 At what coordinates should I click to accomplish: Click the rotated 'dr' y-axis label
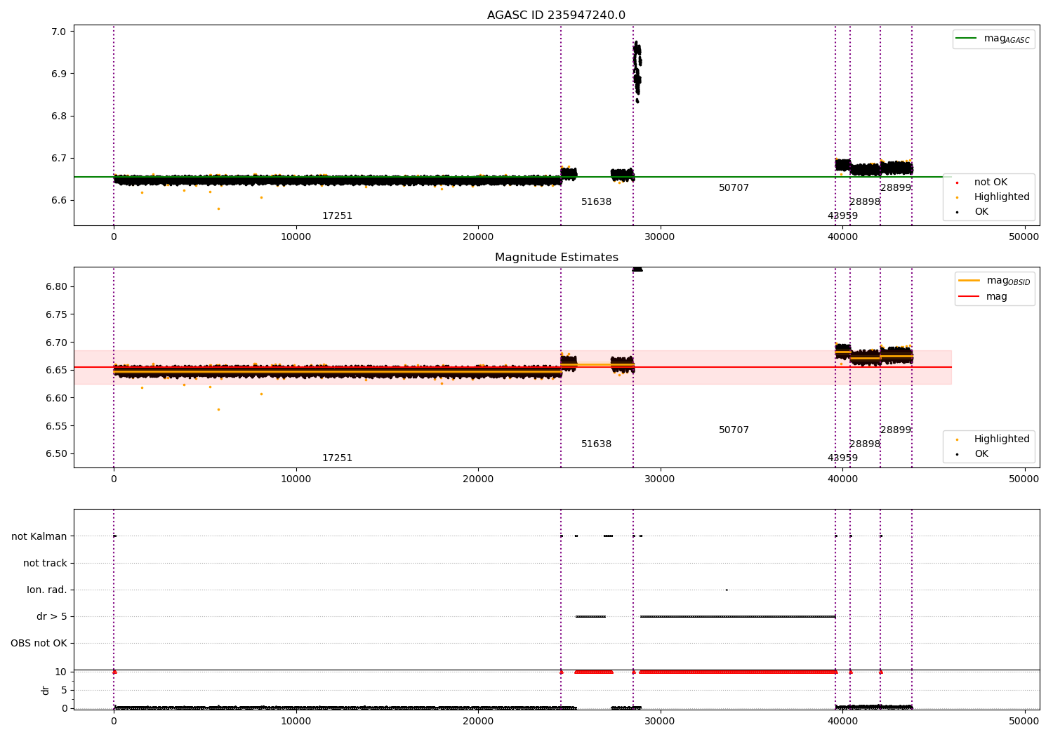46,690
